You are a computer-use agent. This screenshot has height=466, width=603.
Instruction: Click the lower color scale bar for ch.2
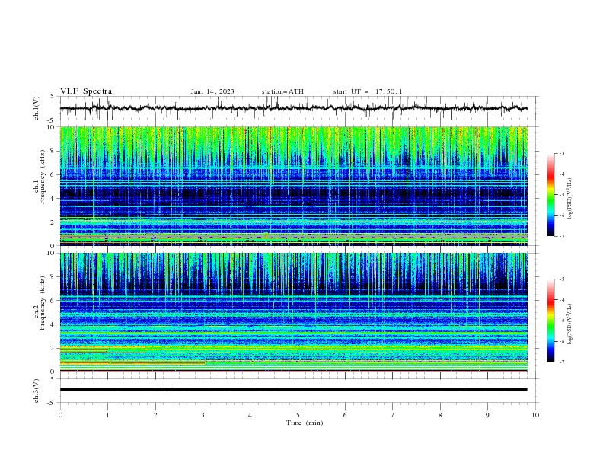pyautogui.click(x=551, y=321)
